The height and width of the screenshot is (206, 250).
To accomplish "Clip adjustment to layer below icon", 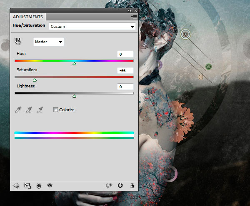I will [39, 186].
